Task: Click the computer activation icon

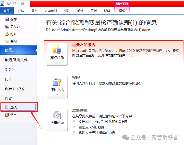Action: 57,50
